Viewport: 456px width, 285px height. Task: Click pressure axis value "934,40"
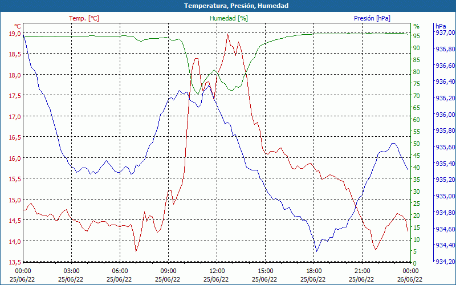[445, 246]
